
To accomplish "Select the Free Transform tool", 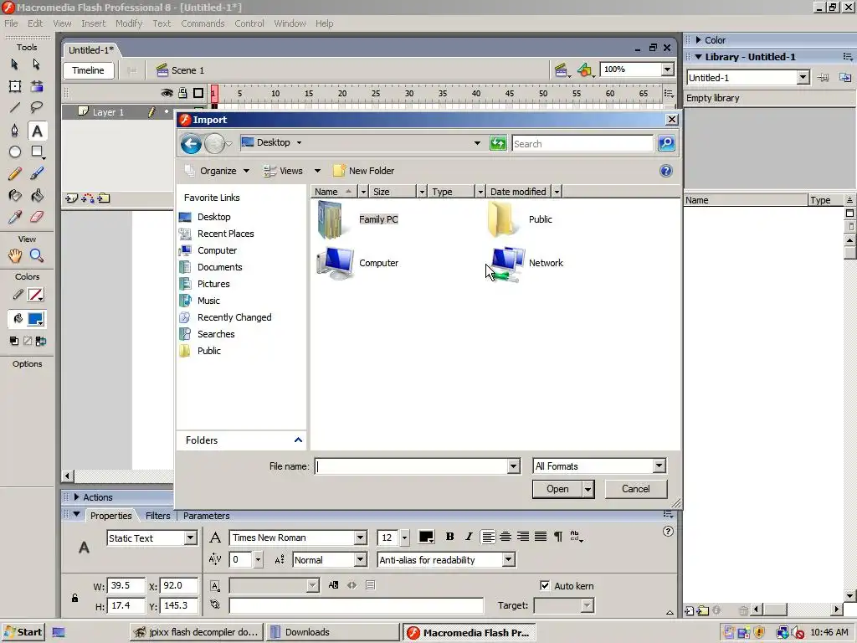I will (15, 86).
